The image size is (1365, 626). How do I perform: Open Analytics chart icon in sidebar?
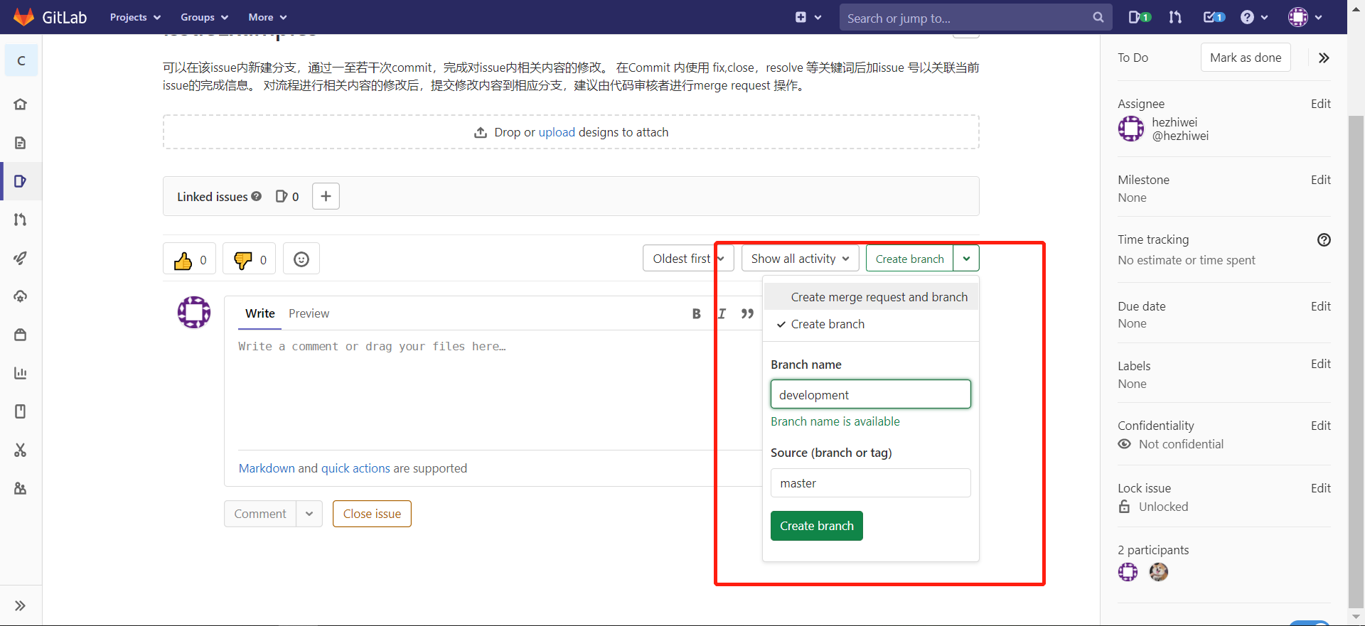tap(21, 373)
